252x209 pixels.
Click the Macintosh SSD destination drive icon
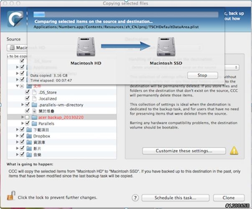tap(166, 47)
